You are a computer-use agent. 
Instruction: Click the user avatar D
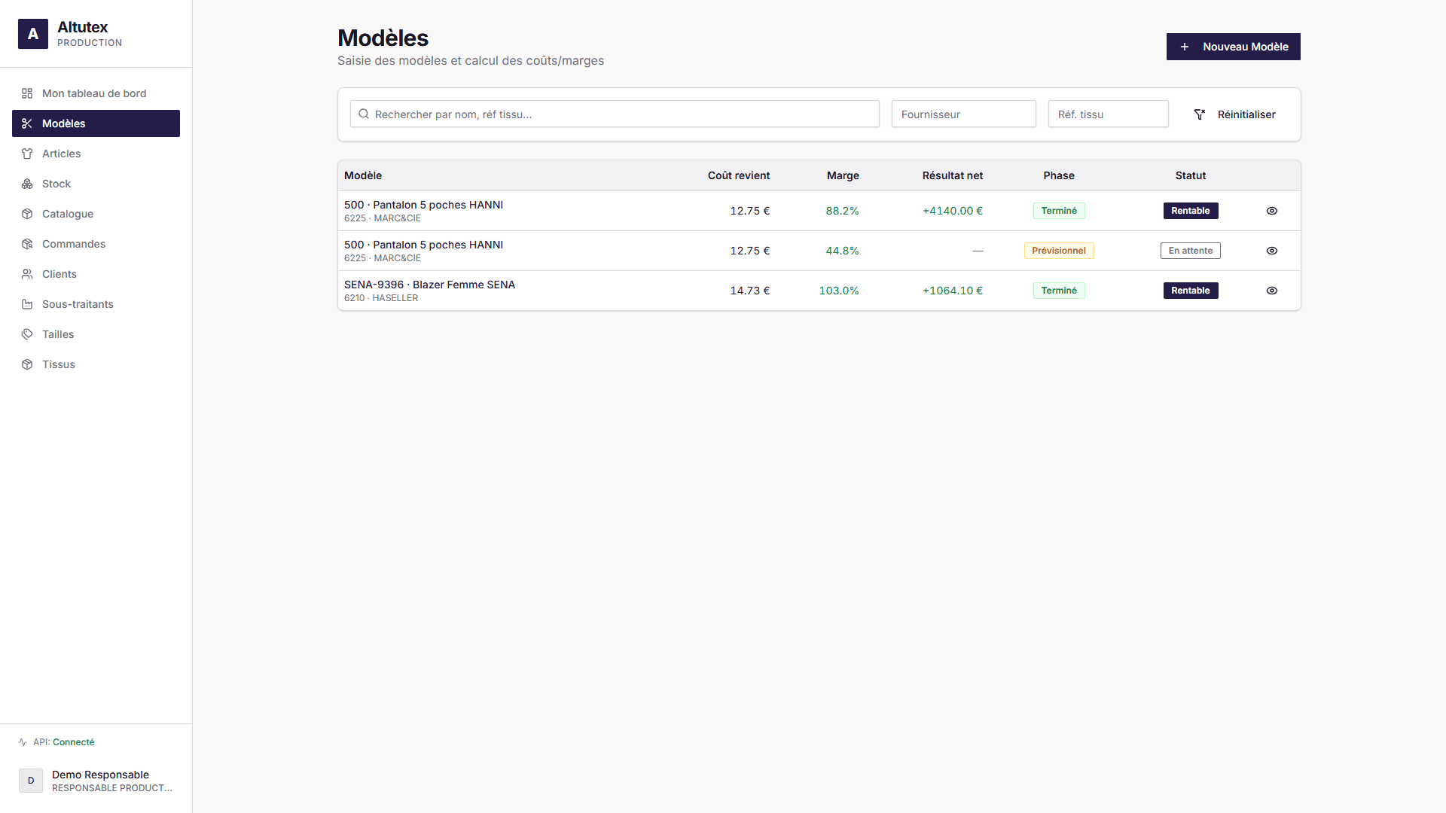coord(31,781)
